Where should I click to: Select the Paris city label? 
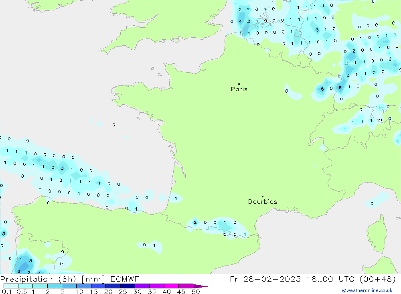(239, 89)
